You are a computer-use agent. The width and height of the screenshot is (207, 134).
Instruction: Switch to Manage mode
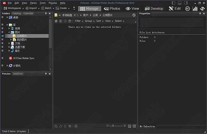tap(89, 9)
